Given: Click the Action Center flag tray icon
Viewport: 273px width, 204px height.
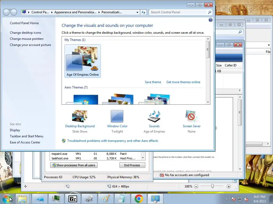Looking at the screenshot, I should point(233,199).
